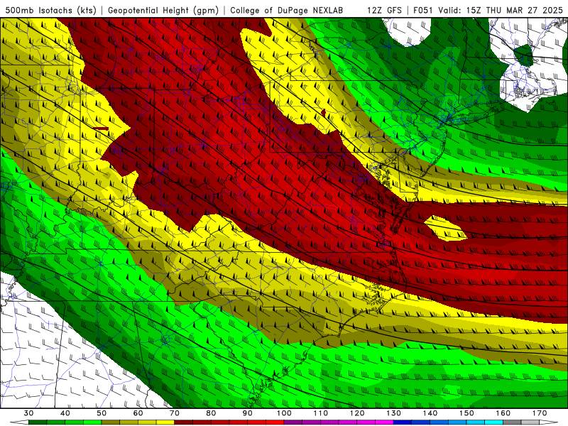Select the "12Z GFS" model run label

click(x=384, y=10)
